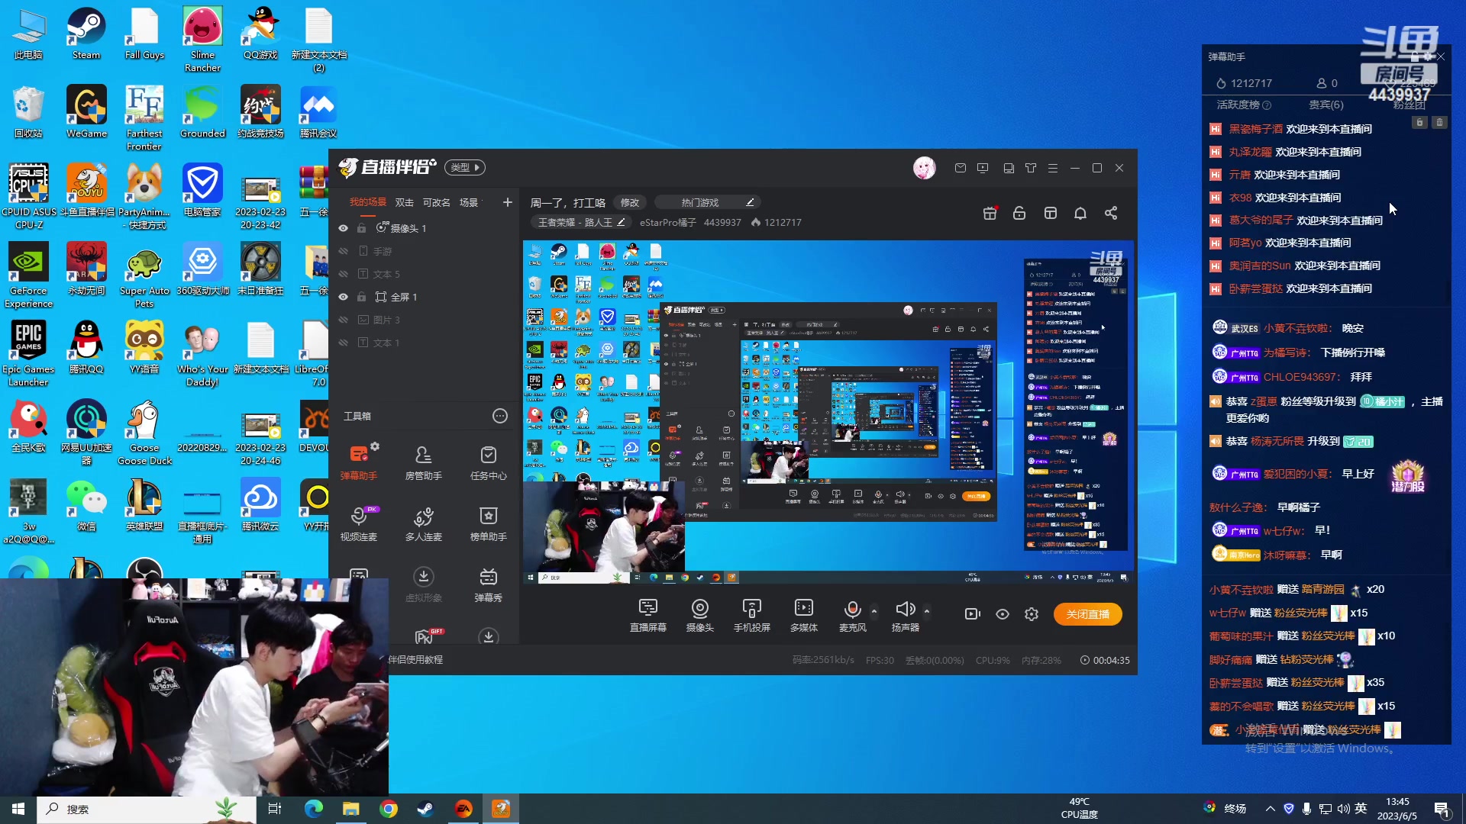The height and width of the screenshot is (824, 1466).
Task: Show hidden system tray icons arrow
Action: click(x=1271, y=809)
